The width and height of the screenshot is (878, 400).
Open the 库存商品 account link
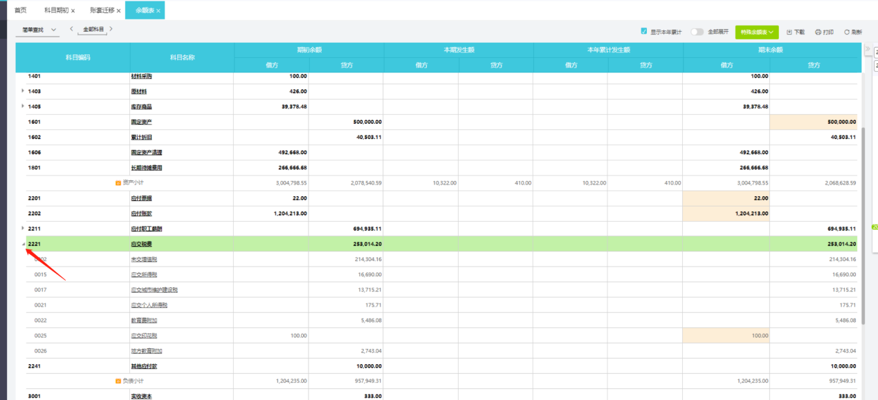tap(141, 106)
